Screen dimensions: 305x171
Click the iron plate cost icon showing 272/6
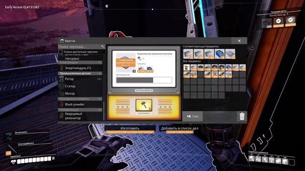pos(141,69)
